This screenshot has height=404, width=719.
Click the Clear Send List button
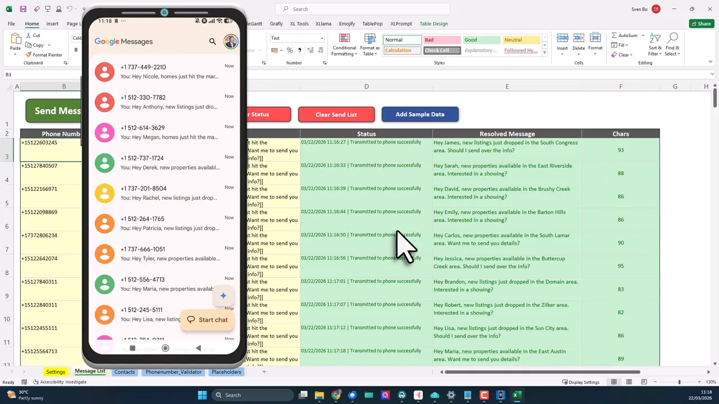click(336, 114)
